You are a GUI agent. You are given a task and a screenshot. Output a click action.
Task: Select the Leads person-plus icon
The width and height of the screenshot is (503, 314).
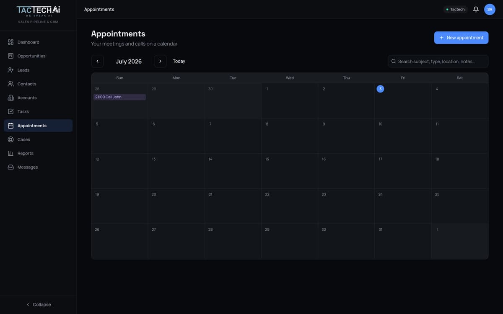point(11,70)
